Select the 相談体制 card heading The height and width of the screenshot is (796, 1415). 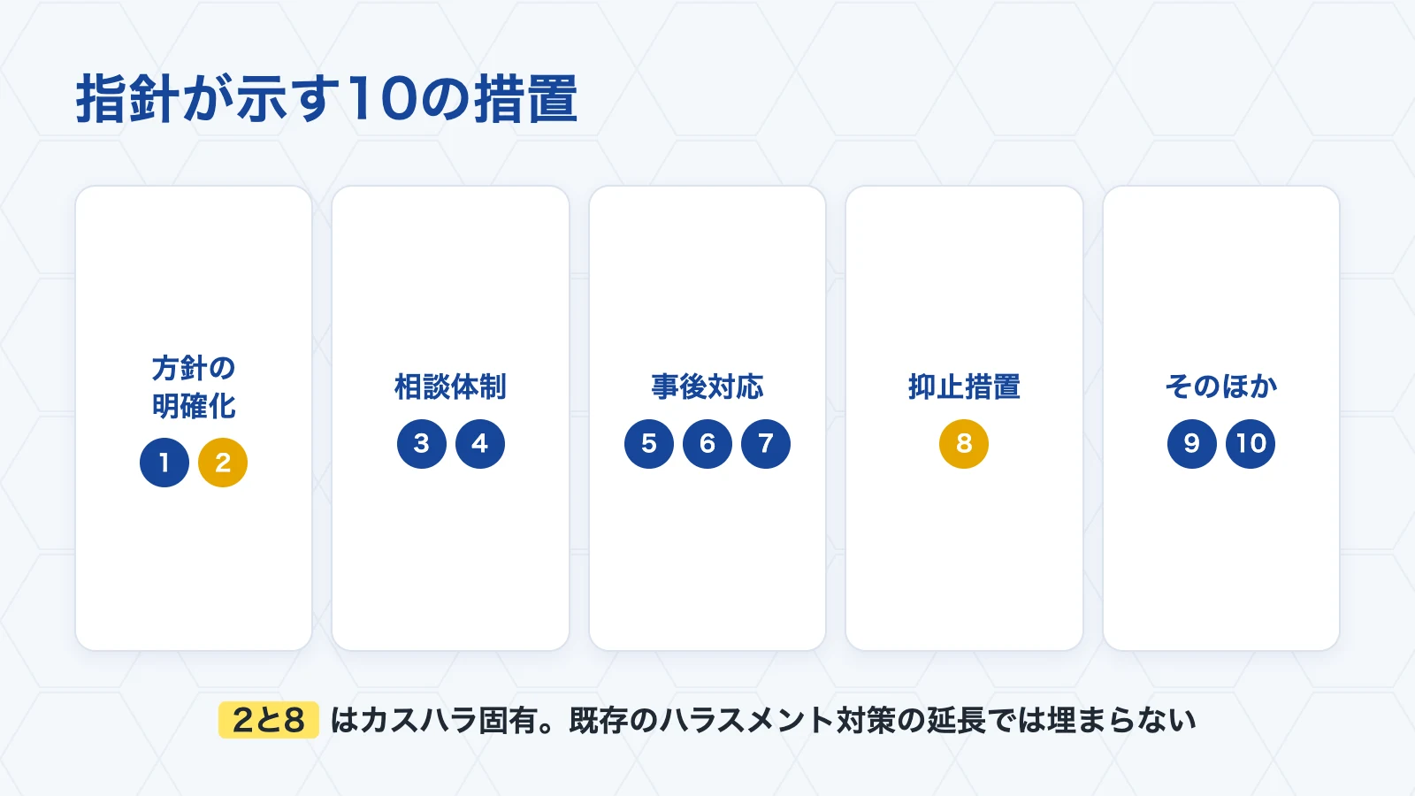tap(450, 387)
